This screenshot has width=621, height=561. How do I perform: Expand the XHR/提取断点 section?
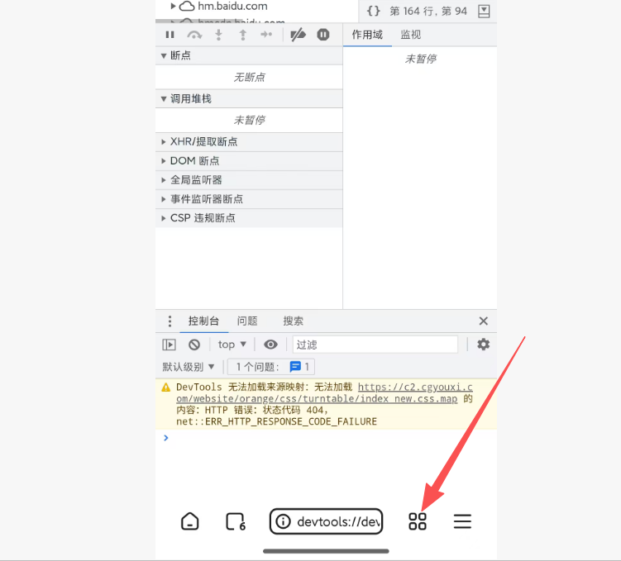coord(203,142)
